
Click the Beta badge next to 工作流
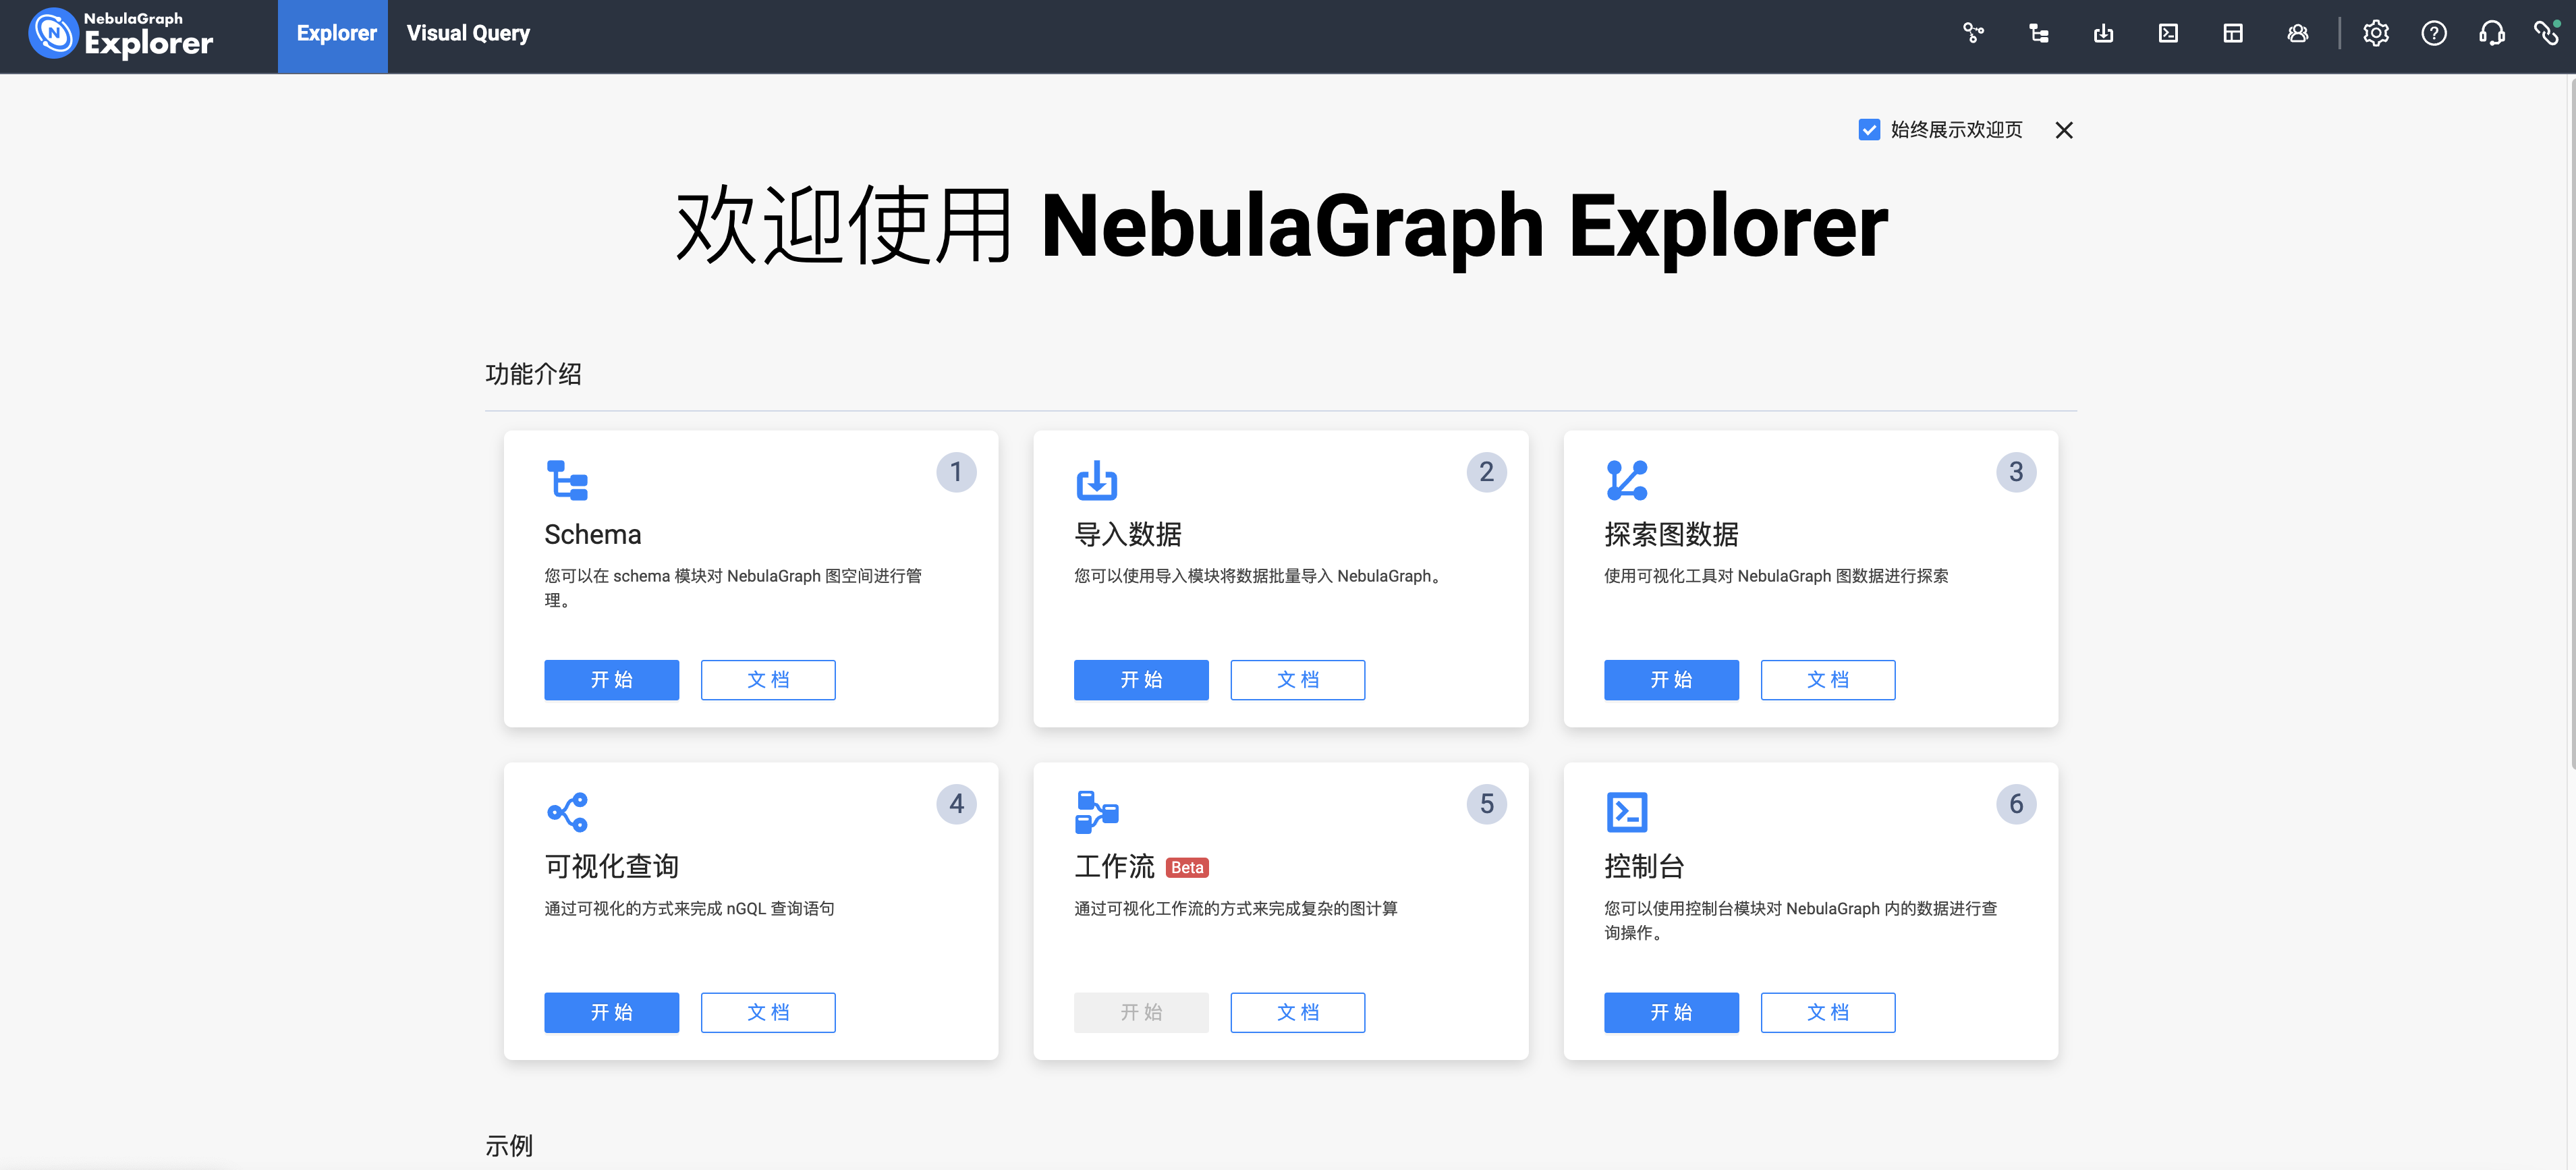1186,868
